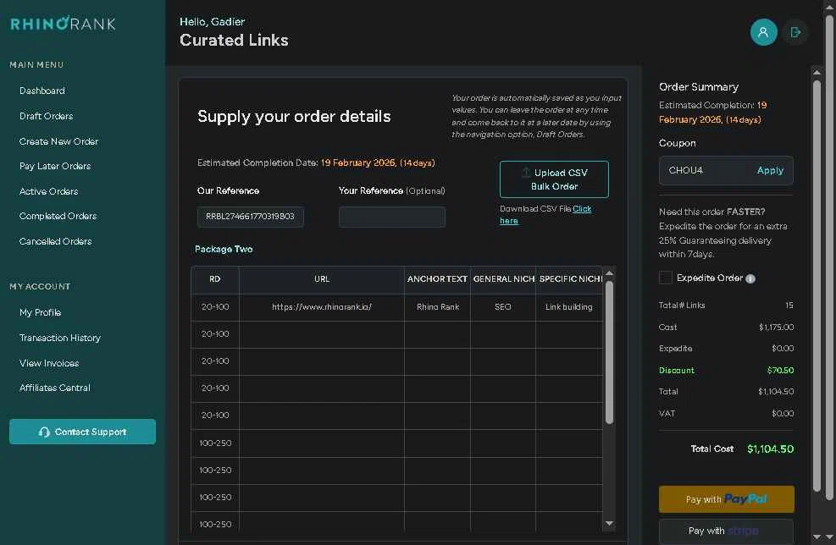Image resolution: width=836 pixels, height=545 pixels.
Task: Click the order table scroll down arrow
Action: (x=609, y=524)
